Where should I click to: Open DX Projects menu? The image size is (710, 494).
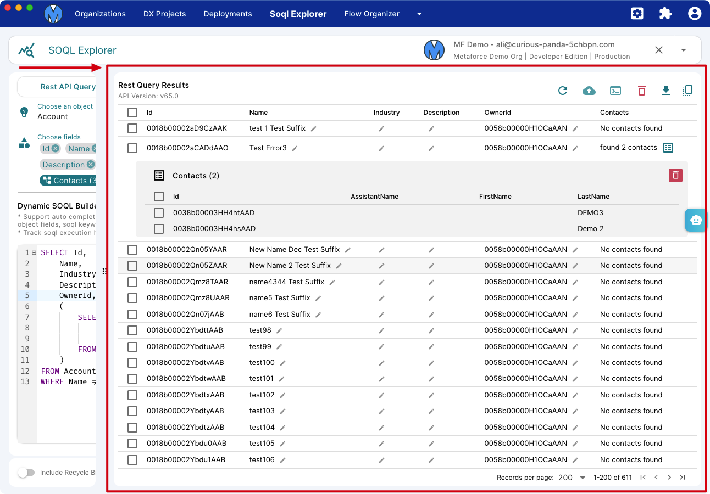coord(164,14)
